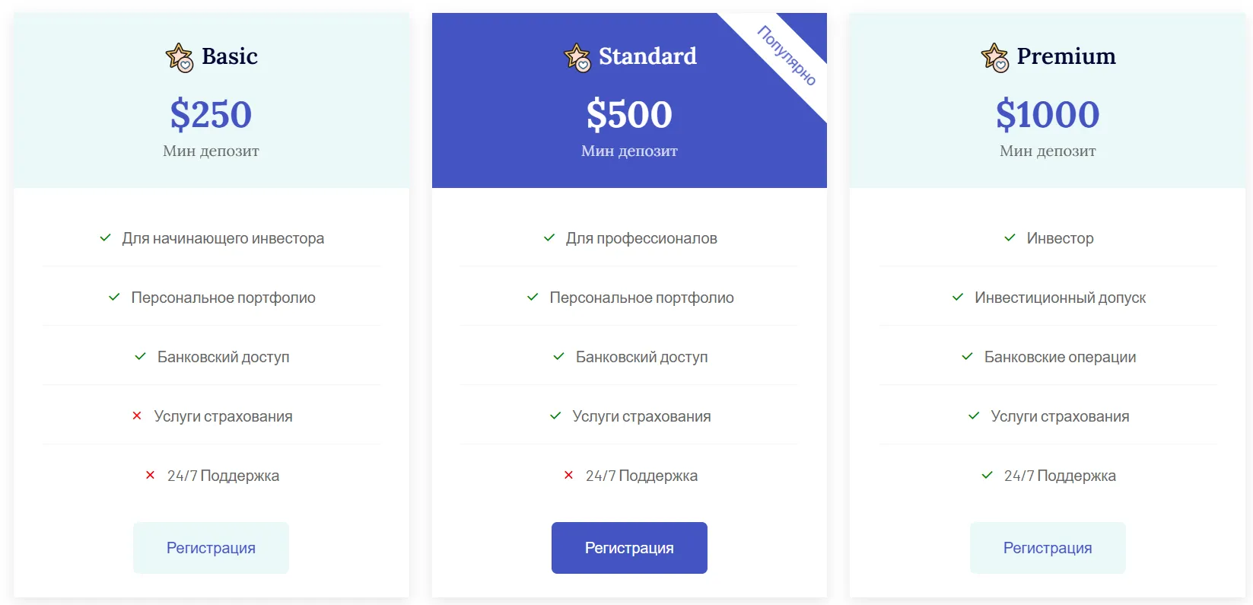Click red cross beside Basic insurance services
The image size is (1253, 605).
(137, 416)
